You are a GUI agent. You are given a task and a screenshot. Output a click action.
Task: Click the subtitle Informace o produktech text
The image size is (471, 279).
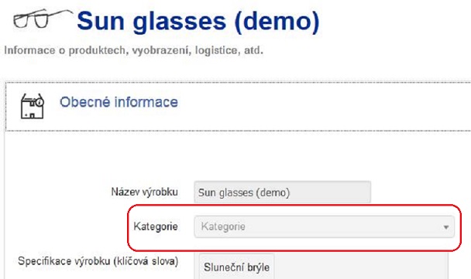point(134,50)
